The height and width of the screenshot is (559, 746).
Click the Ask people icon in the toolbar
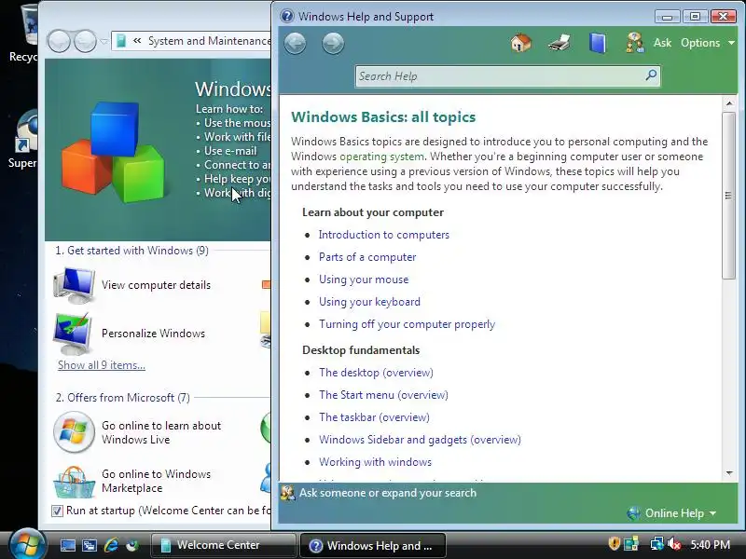[635, 43]
